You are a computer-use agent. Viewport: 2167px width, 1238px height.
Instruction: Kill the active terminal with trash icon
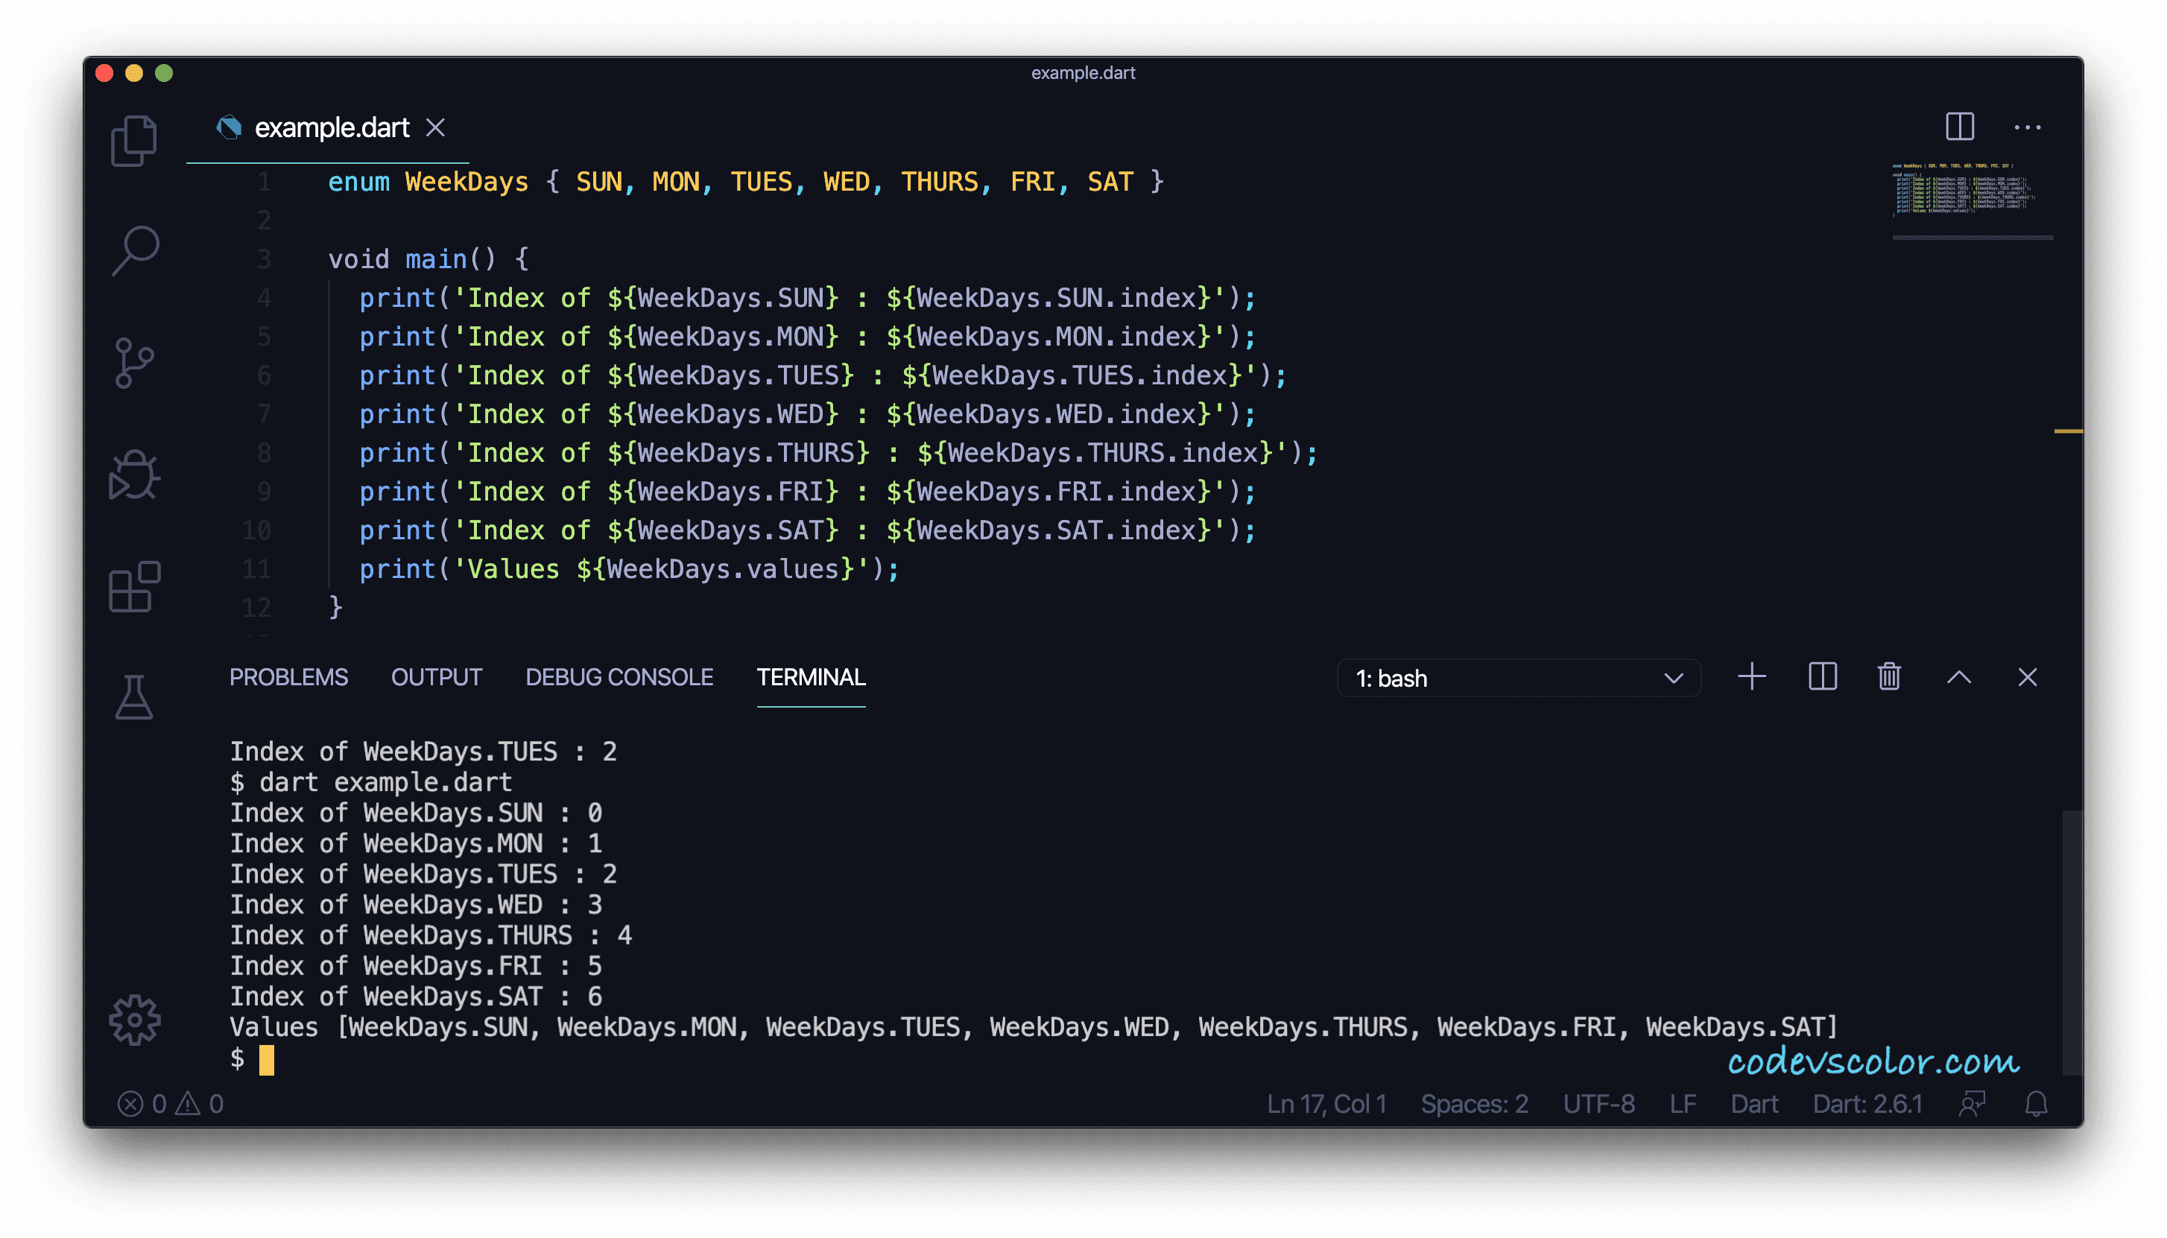coord(1889,677)
